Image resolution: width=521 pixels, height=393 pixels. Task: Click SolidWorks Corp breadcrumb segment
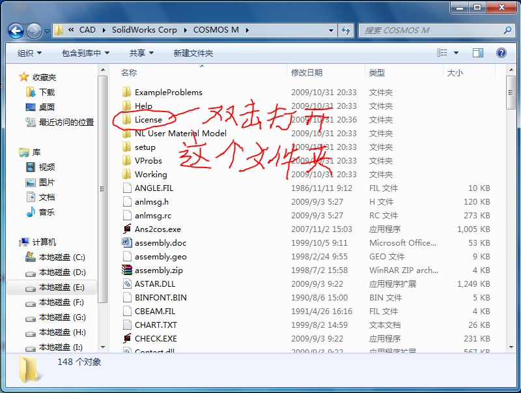(x=144, y=30)
